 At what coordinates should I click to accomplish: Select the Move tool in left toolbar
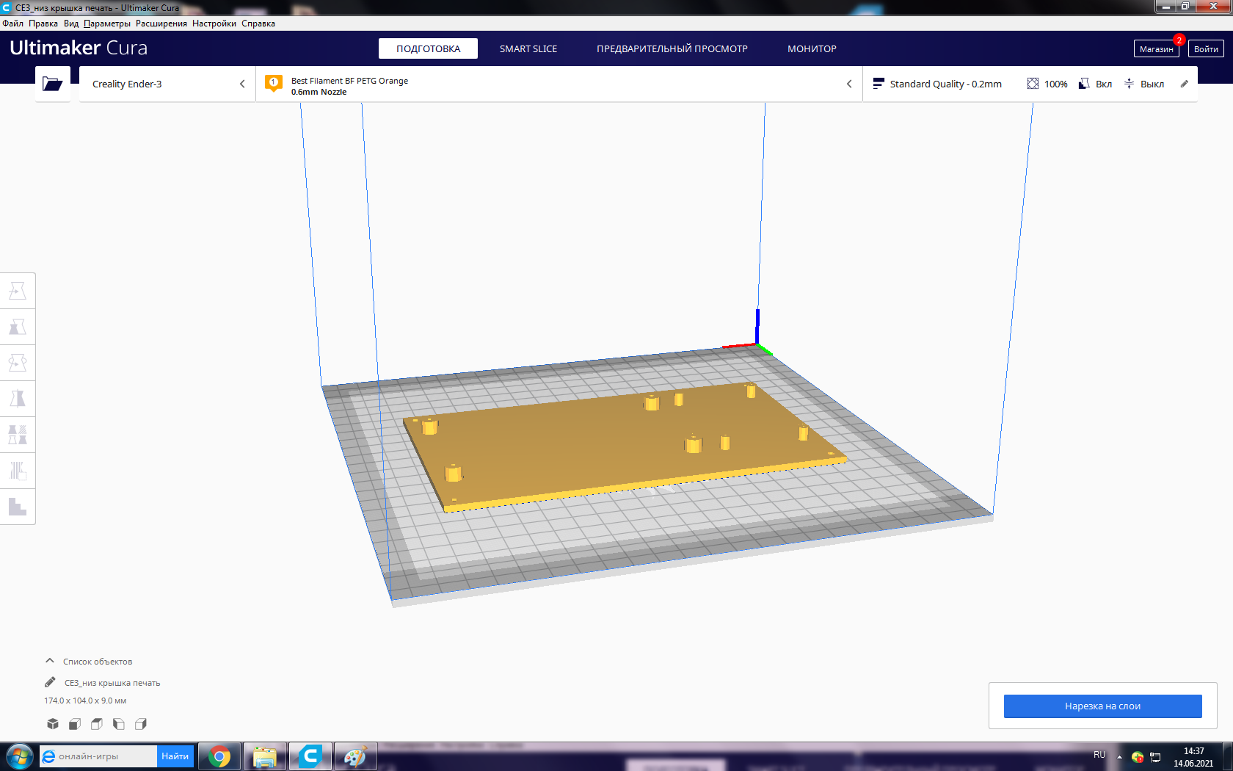pyautogui.click(x=18, y=291)
